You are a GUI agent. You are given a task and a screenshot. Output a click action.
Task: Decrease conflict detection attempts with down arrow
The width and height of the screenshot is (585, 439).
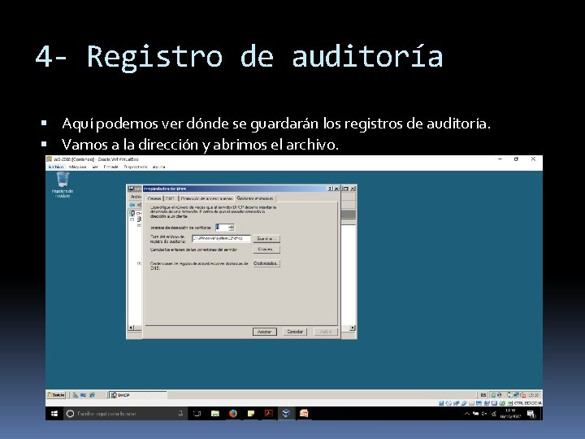click(232, 229)
